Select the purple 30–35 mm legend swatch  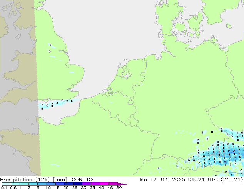tap(88, 184)
